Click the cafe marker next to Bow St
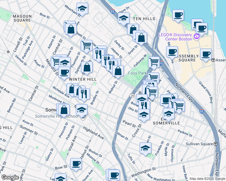 [76, 164]
